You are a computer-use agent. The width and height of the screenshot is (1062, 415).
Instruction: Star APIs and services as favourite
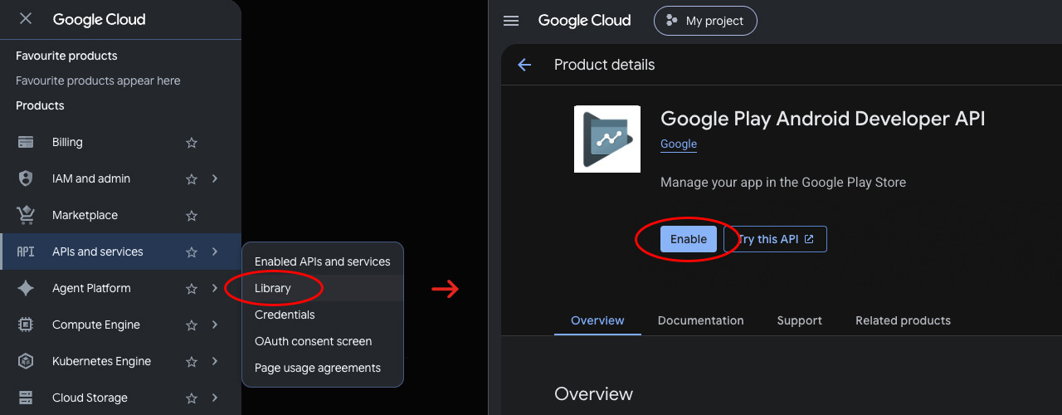(192, 251)
